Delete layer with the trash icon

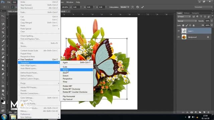tap(208, 112)
